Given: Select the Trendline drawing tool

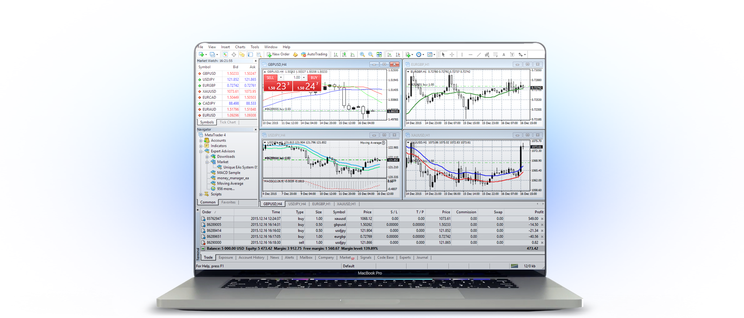Looking at the screenshot, I should click(479, 55).
